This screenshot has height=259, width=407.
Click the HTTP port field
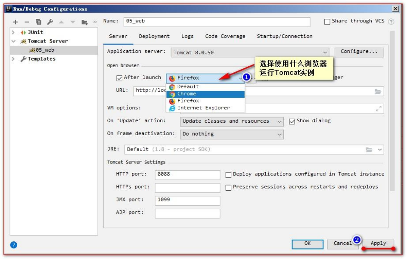pos(187,175)
